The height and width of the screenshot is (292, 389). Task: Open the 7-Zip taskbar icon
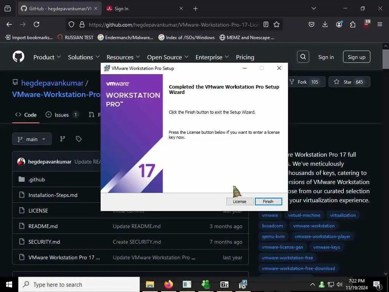[224, 284]
